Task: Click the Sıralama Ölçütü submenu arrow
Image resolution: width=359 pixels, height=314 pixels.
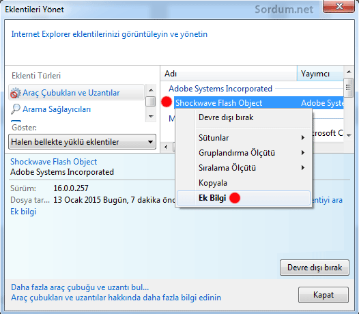Action: [x=303, y=168]
